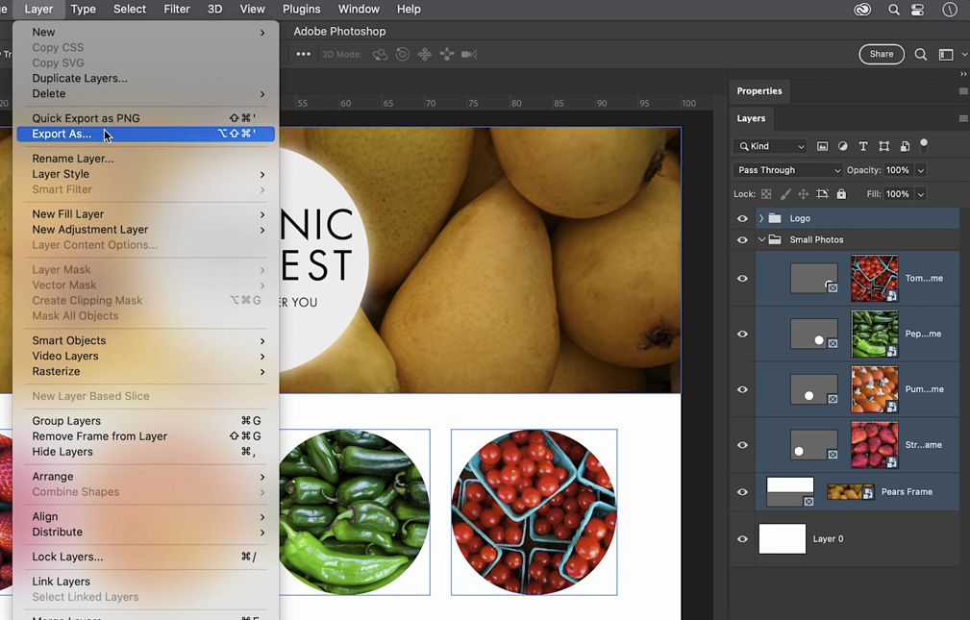Lock transparent pixels icon
This screenshot has height=620, width=970.
[x=766, y=194]
